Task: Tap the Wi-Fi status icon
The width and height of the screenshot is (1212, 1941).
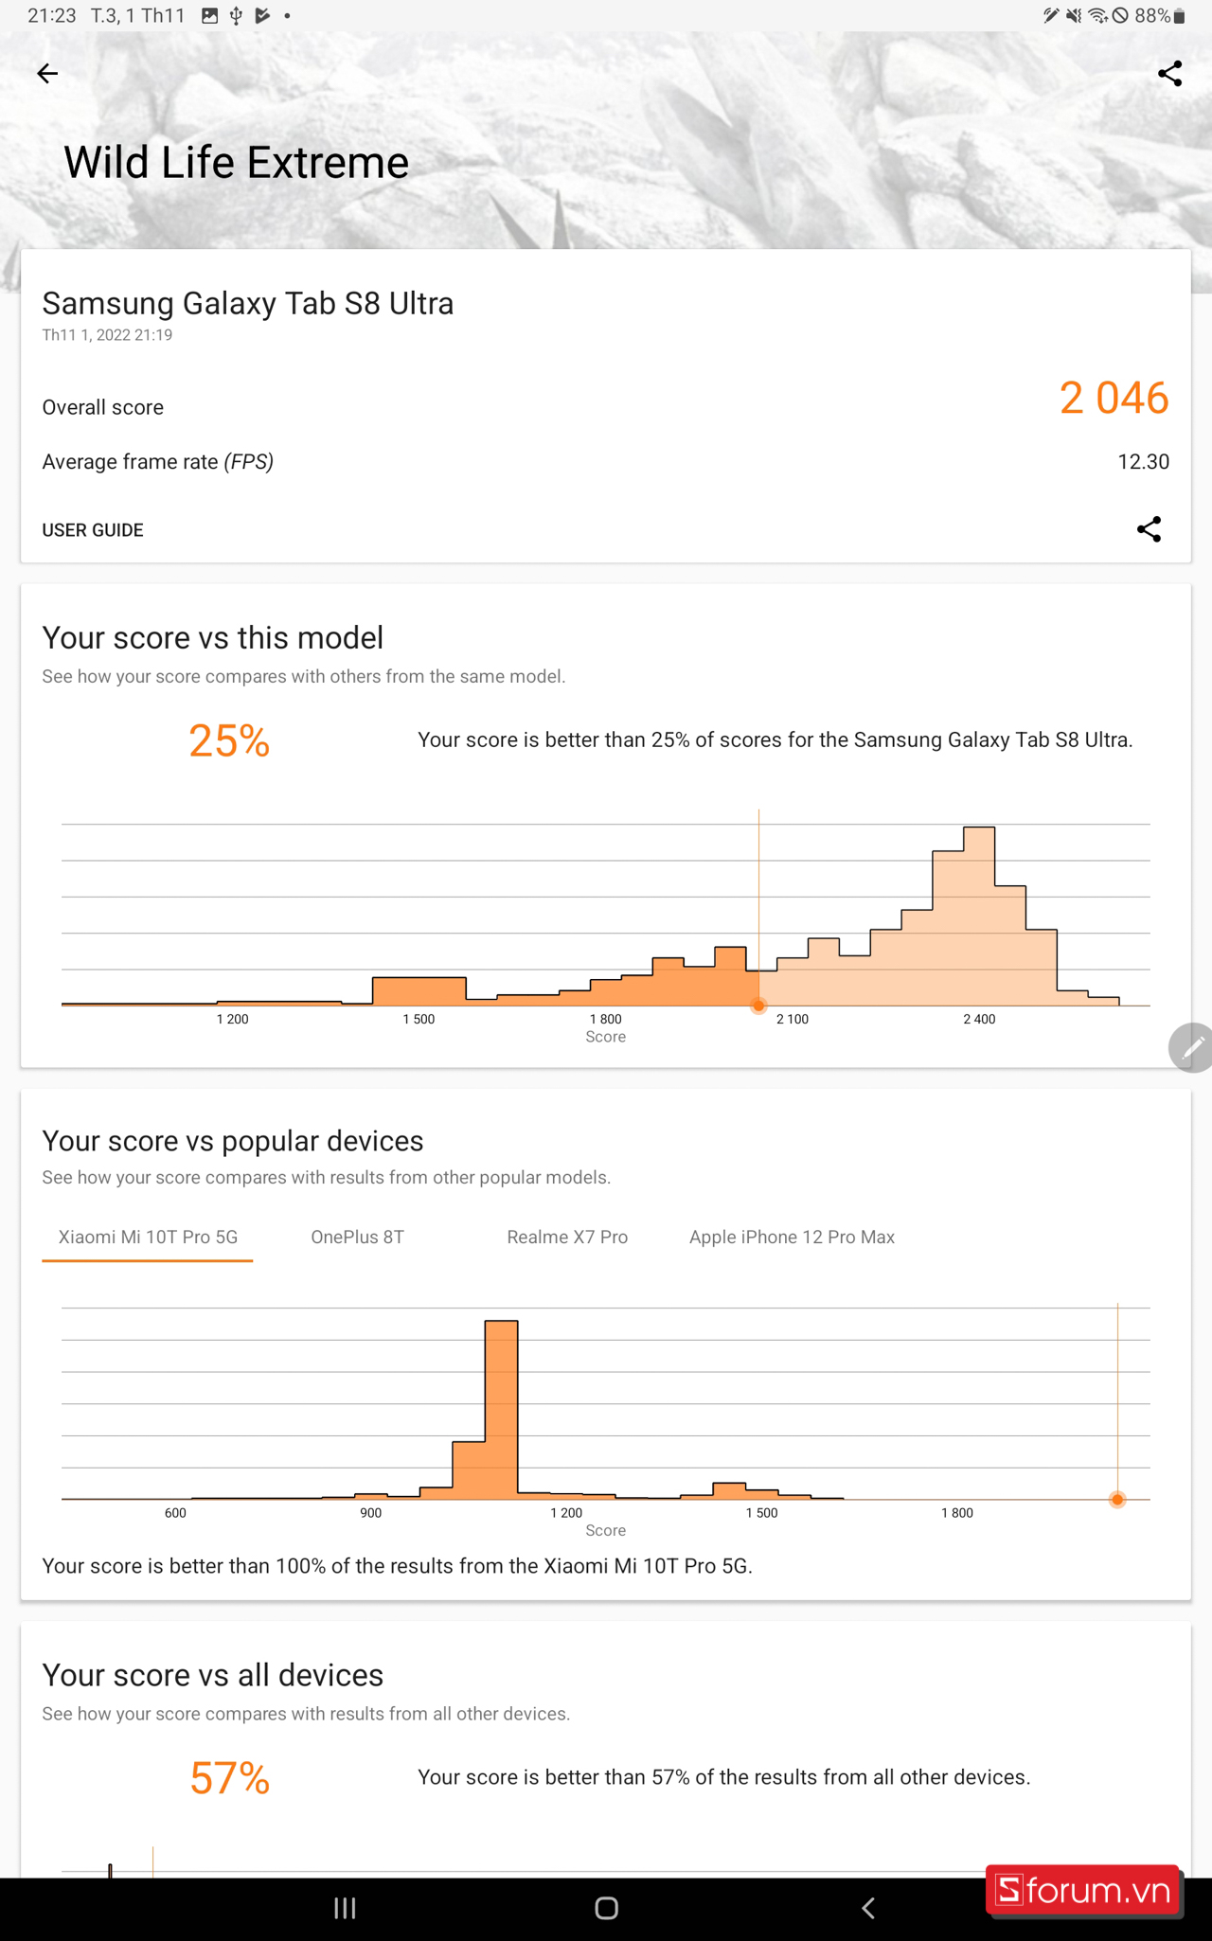Action: (x=1097, y=15)
